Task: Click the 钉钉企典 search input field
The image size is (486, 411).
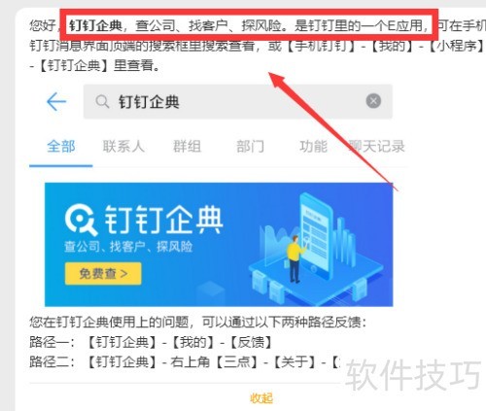Action: tap(238, 102)
